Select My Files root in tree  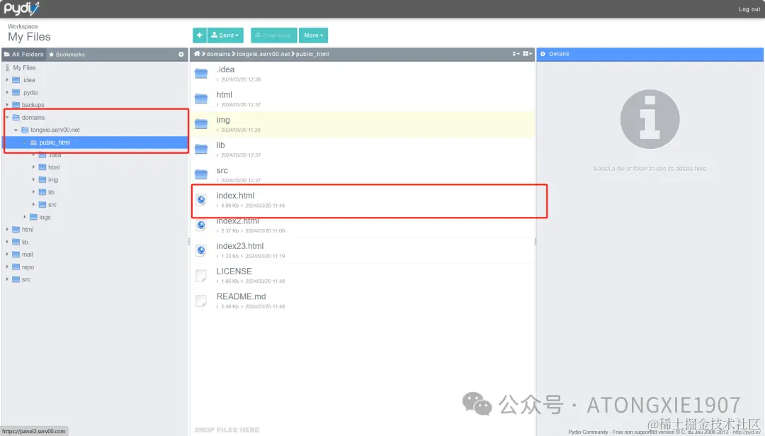point(24,68)
